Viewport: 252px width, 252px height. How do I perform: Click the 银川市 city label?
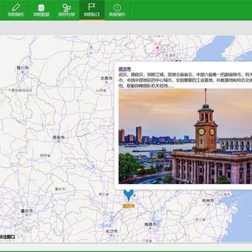[x=22, y=68]
